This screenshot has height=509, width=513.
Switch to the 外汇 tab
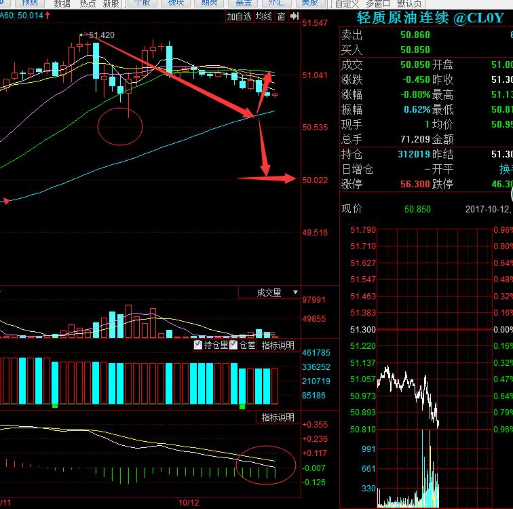pyautogui.click(x=275, y=3)
